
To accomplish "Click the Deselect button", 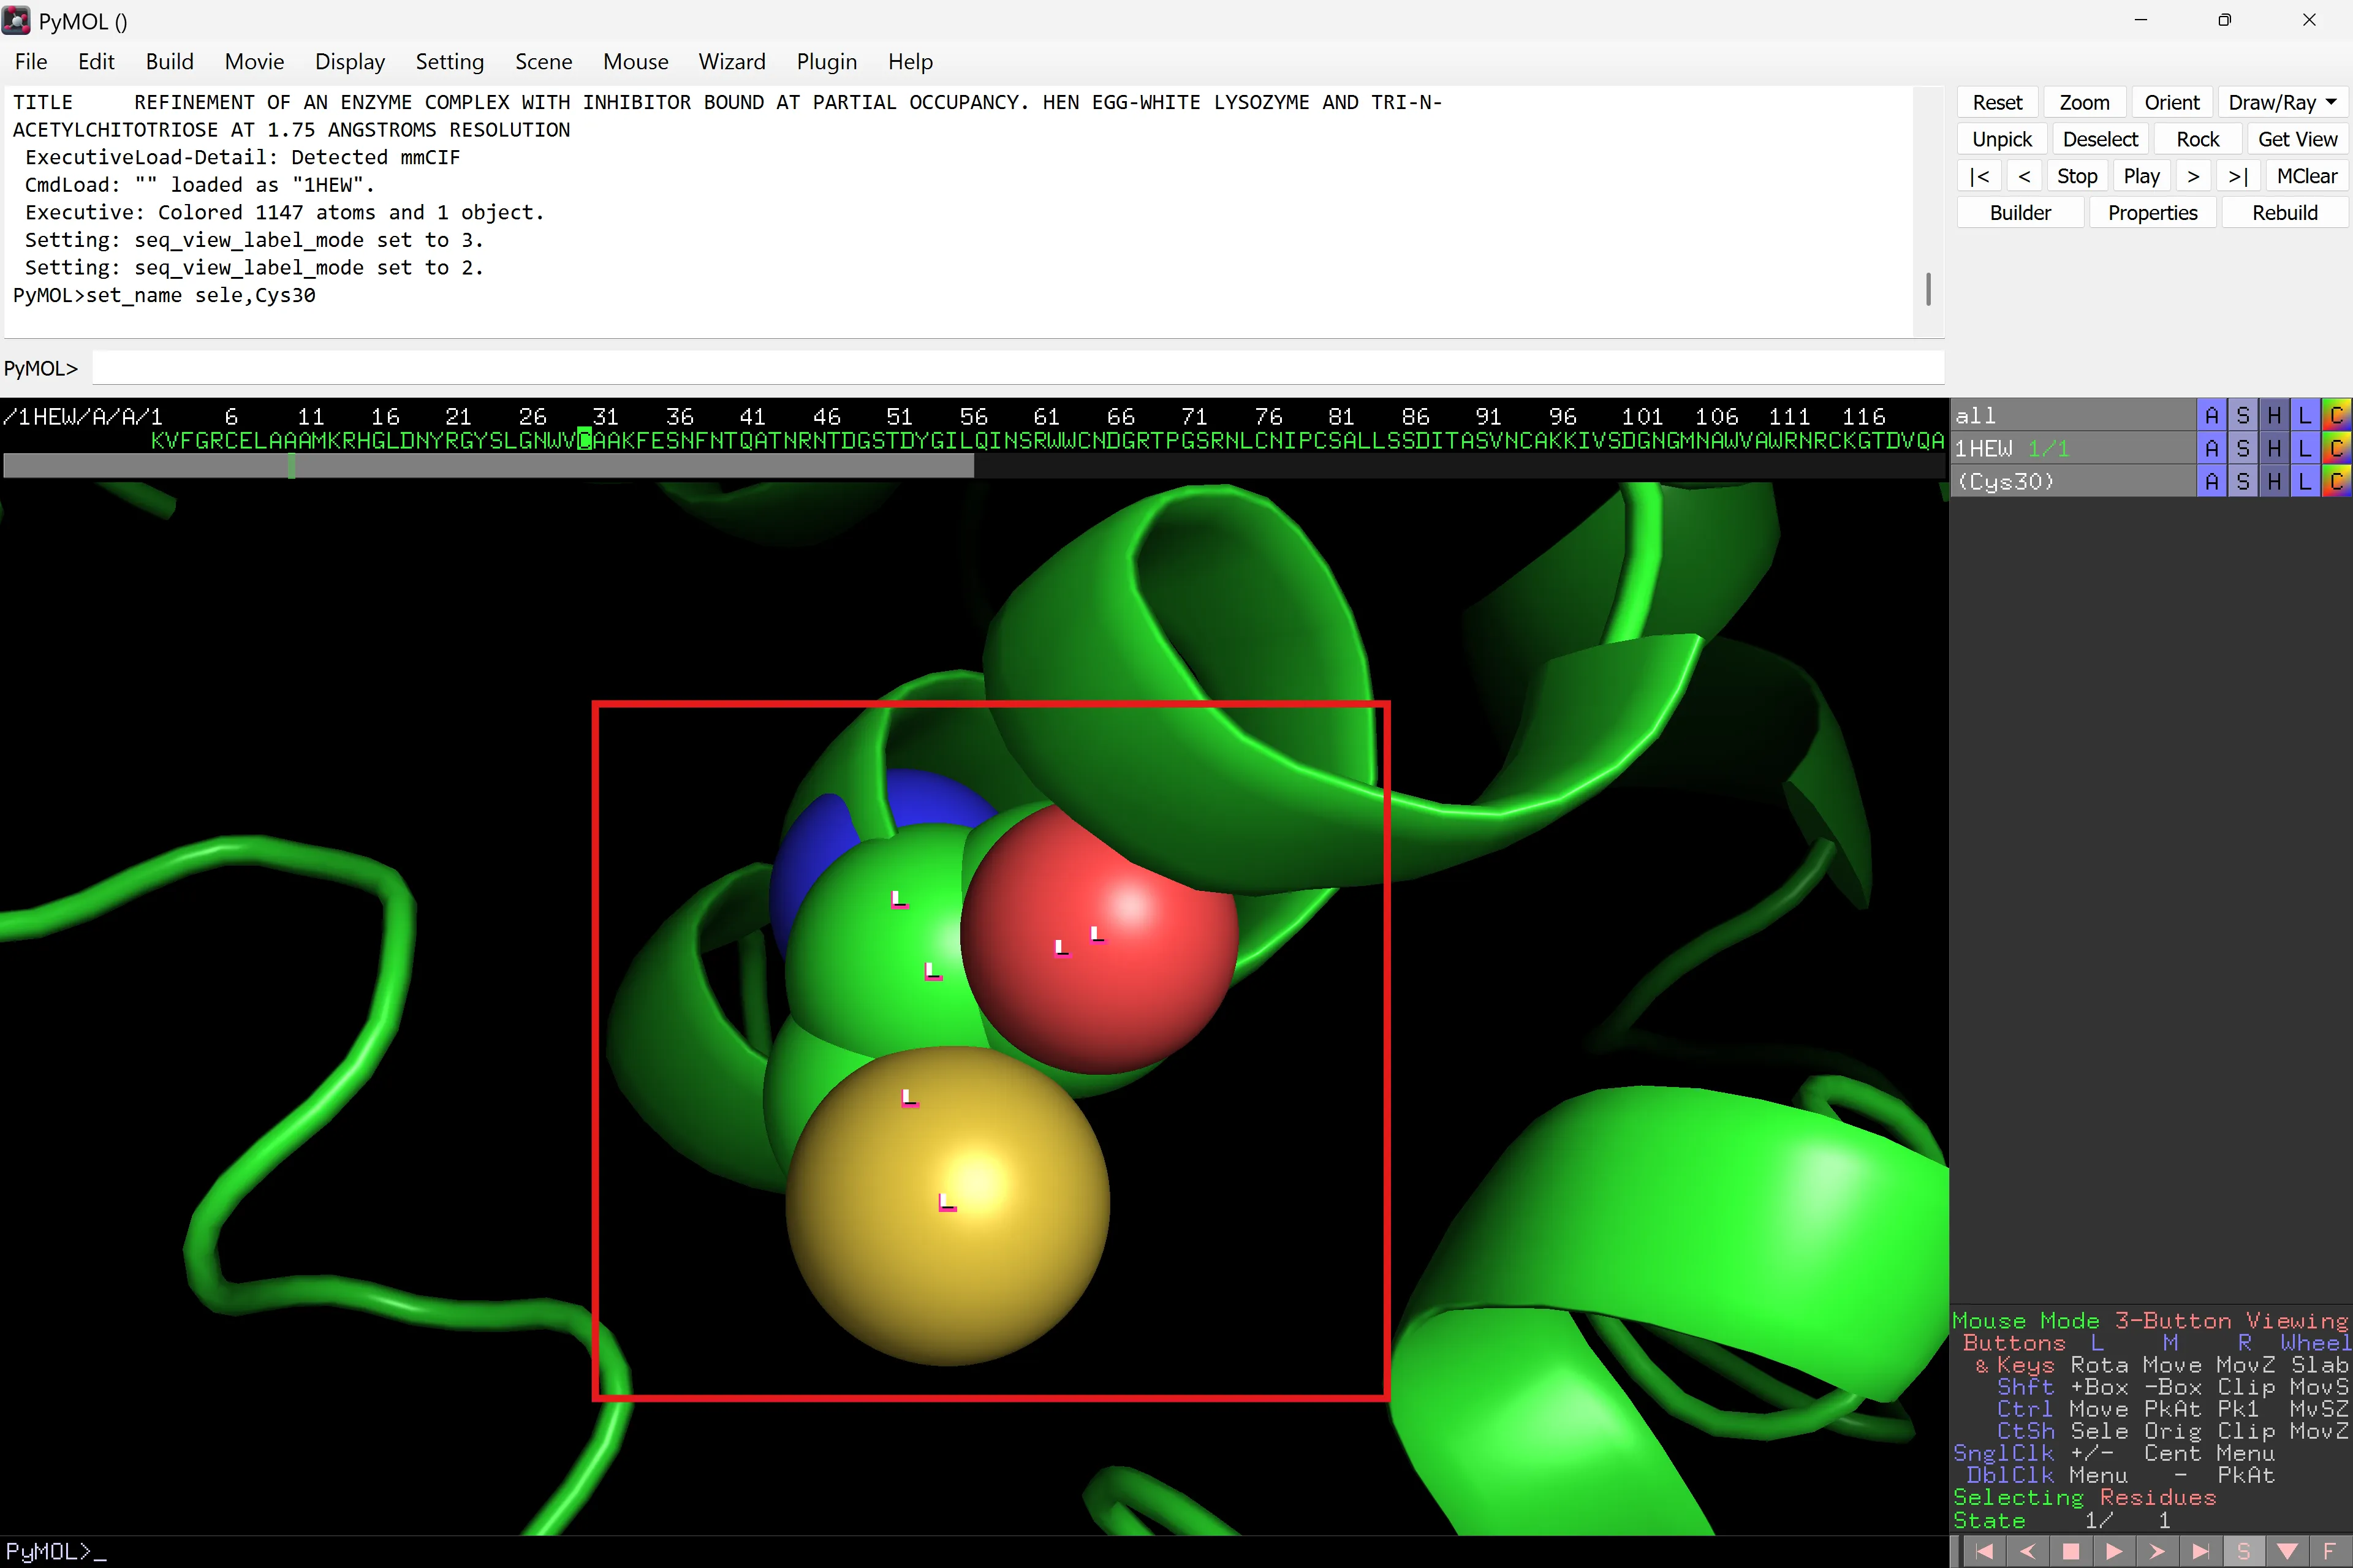I will [2099, 140].
